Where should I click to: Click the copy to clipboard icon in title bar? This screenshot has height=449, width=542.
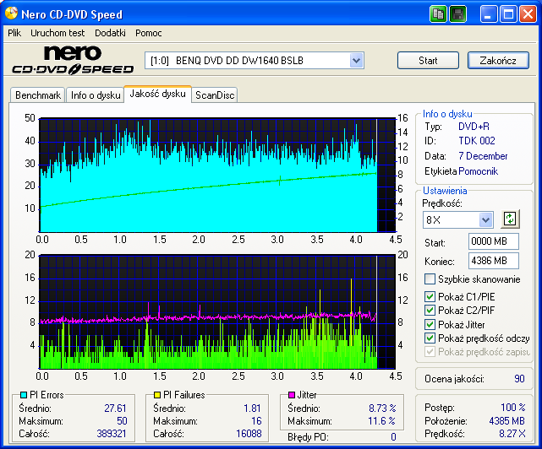pyautogui.click(x=438, y=14)
